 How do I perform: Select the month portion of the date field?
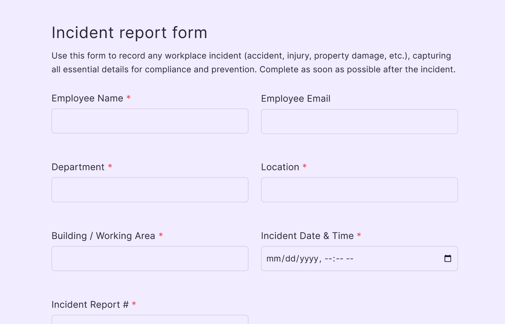pos(274,258)
